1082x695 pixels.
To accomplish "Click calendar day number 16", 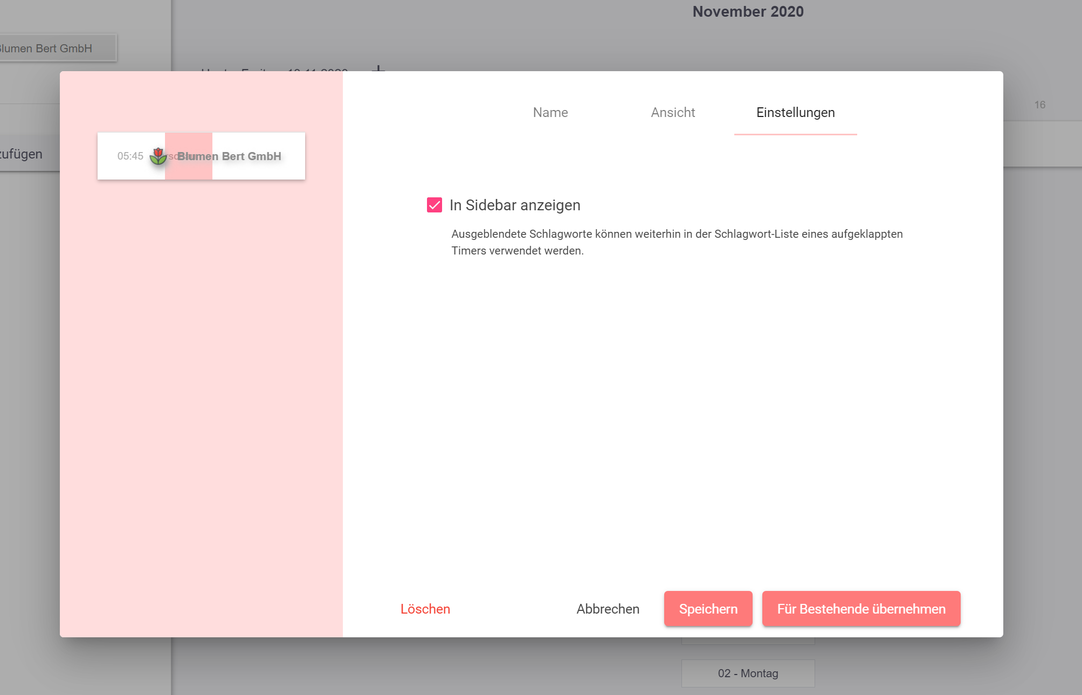I will 1039,105.
